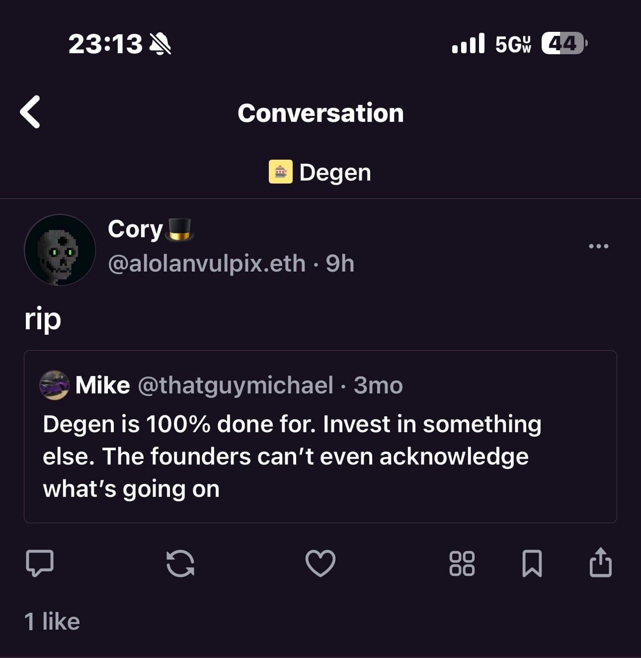The width and height of the screenshot is (641, 658).
Task: Tap the recast arrows icon
Action: (x=180, y=563)
